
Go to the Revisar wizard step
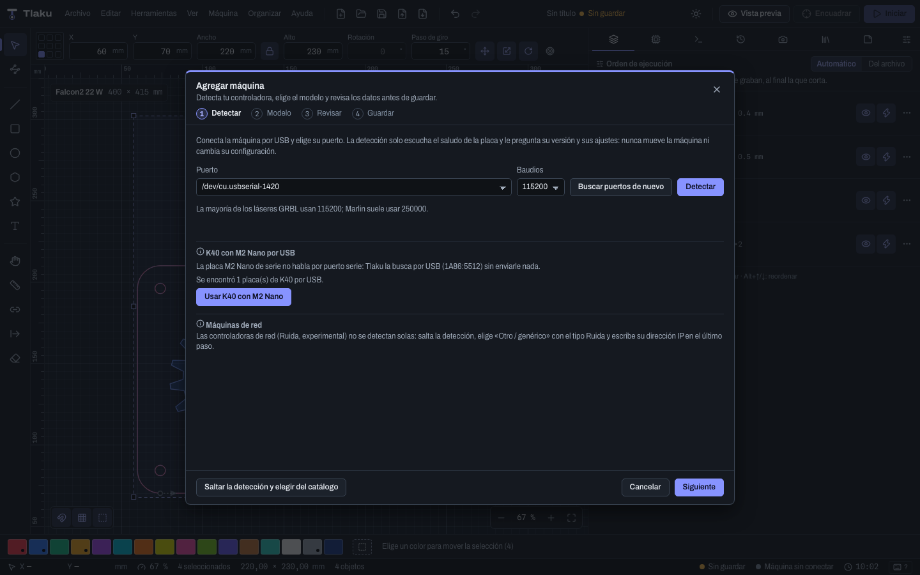(322, 114)
